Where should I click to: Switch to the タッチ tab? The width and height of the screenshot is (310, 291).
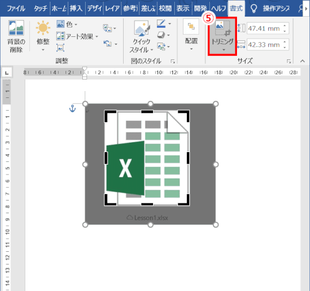(x=40, y=9)
